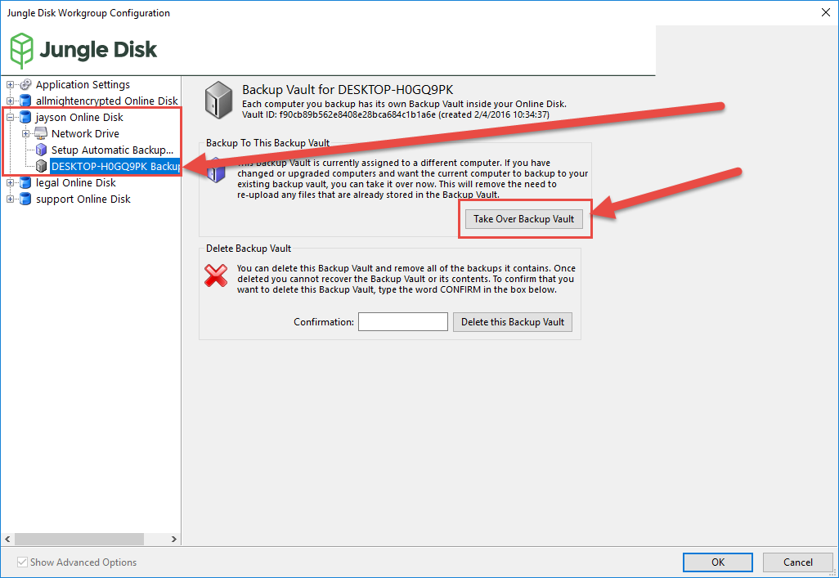839x578 pixels.
Task: Click the blue vault icon in Backup section
Action: click(x=216, y=170)
